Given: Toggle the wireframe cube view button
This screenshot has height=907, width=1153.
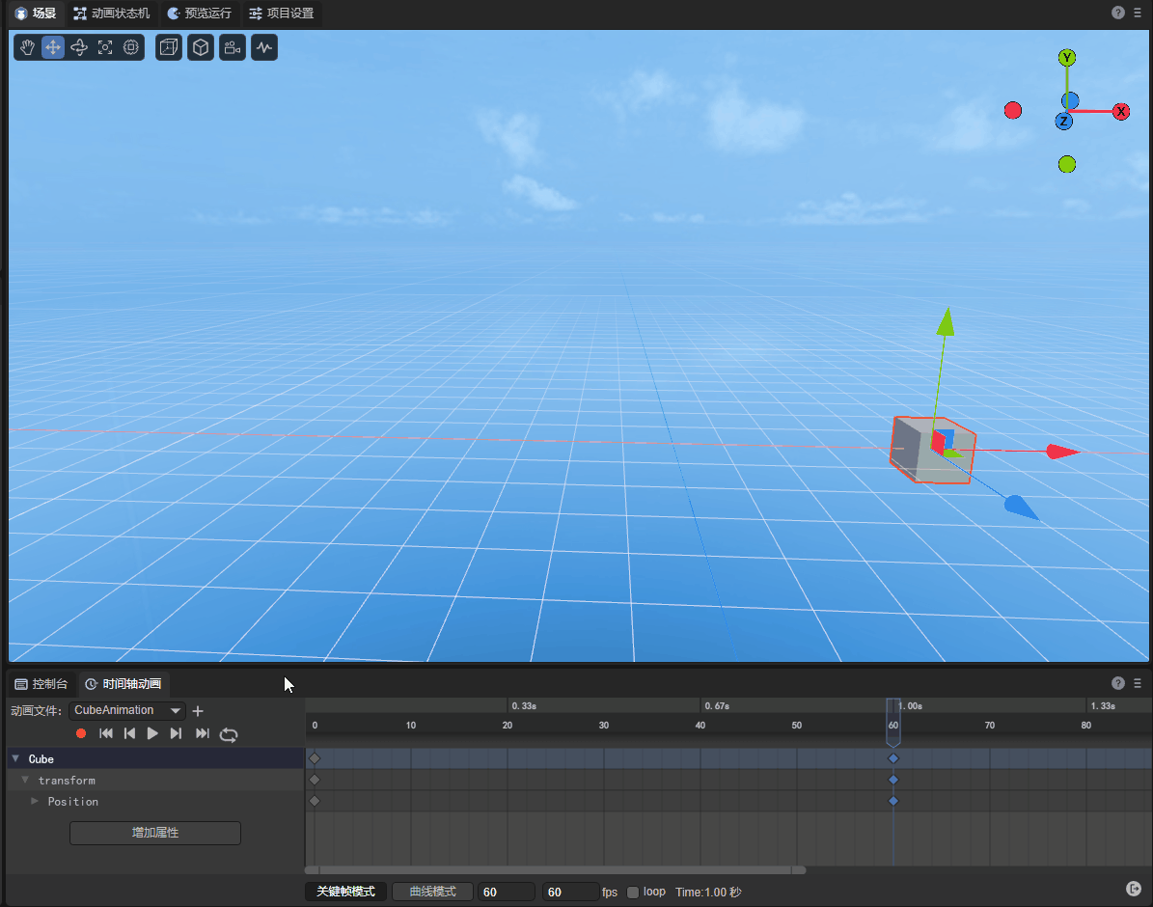Looking at the screenshot, I should [169, 47].
